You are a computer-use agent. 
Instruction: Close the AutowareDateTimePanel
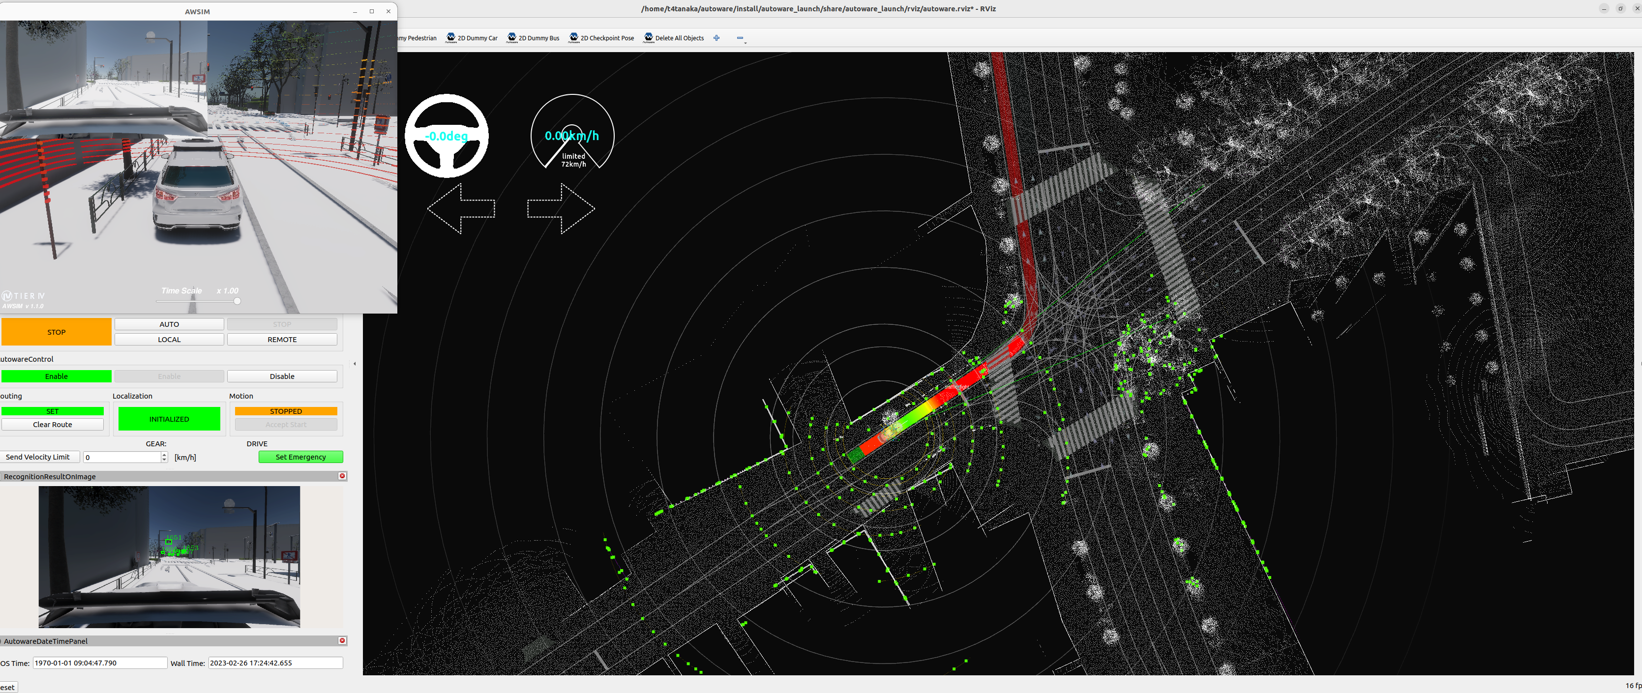coord(342,641)
